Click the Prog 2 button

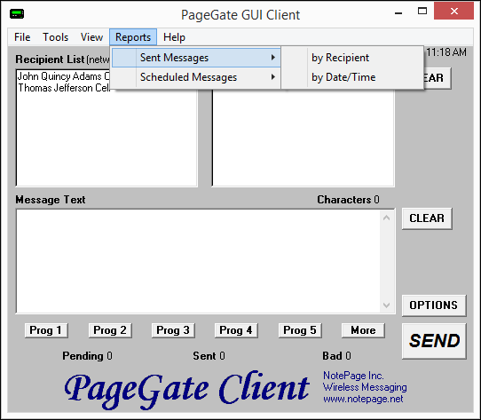110,330
